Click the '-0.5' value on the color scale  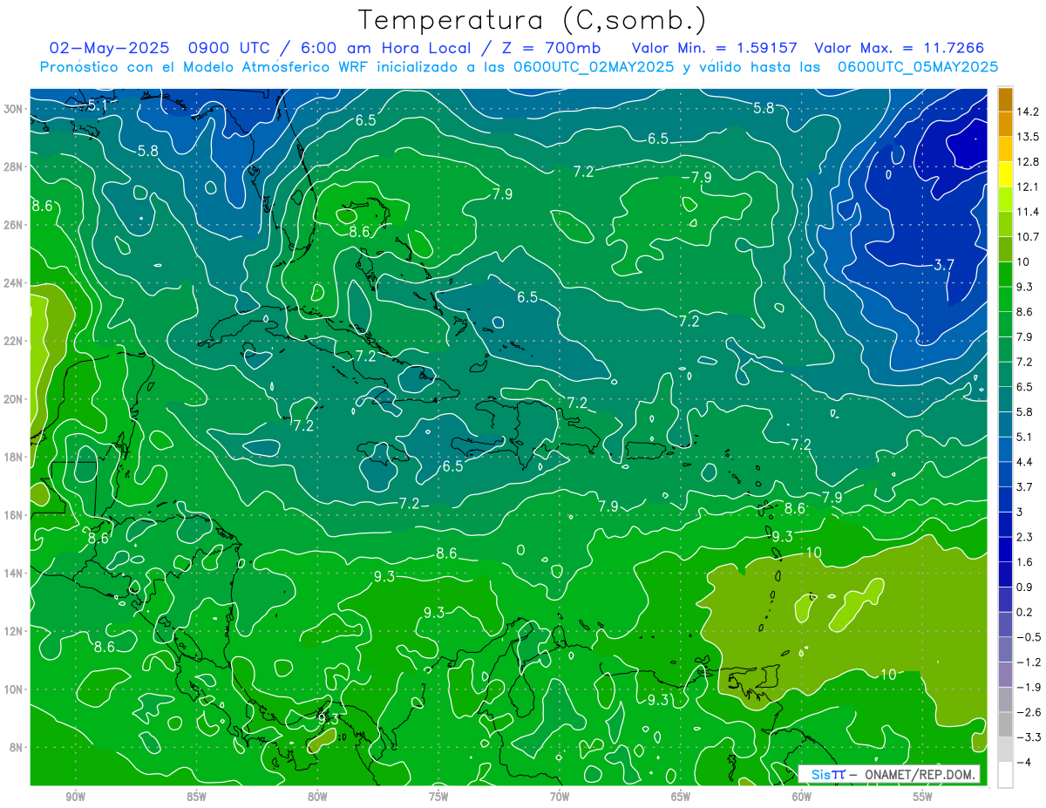pyautogui.click(x=1028, y=637)
